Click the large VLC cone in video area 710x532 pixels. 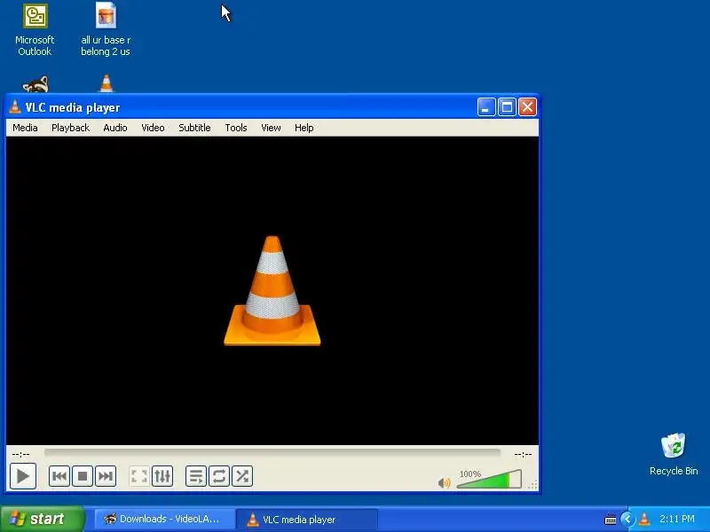tap(272, 291)
